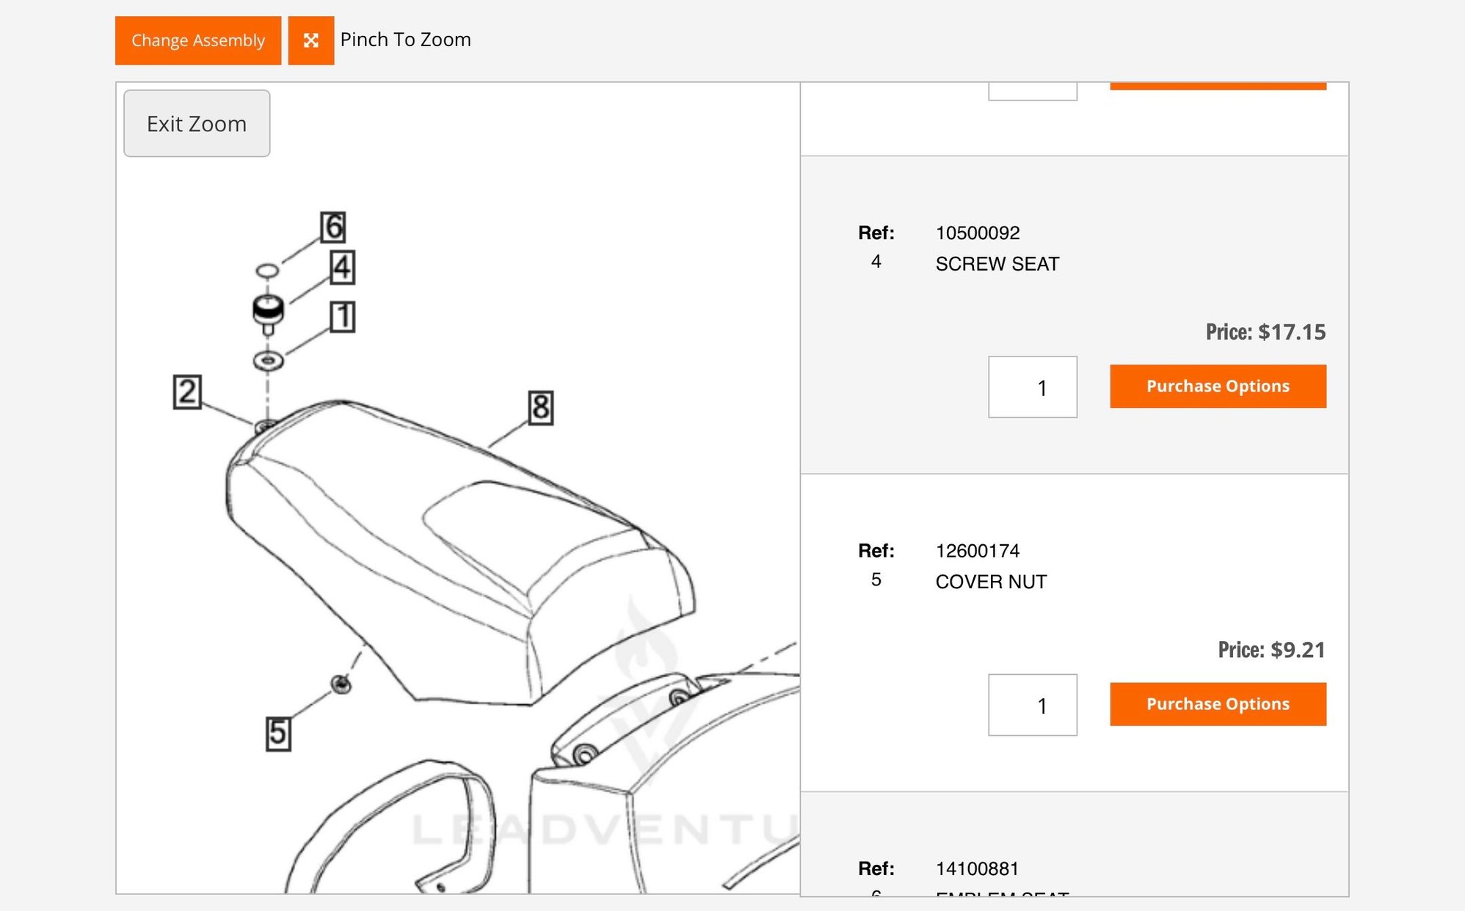
Task: Select part number 8 in diagram
Action: [541, 407]
